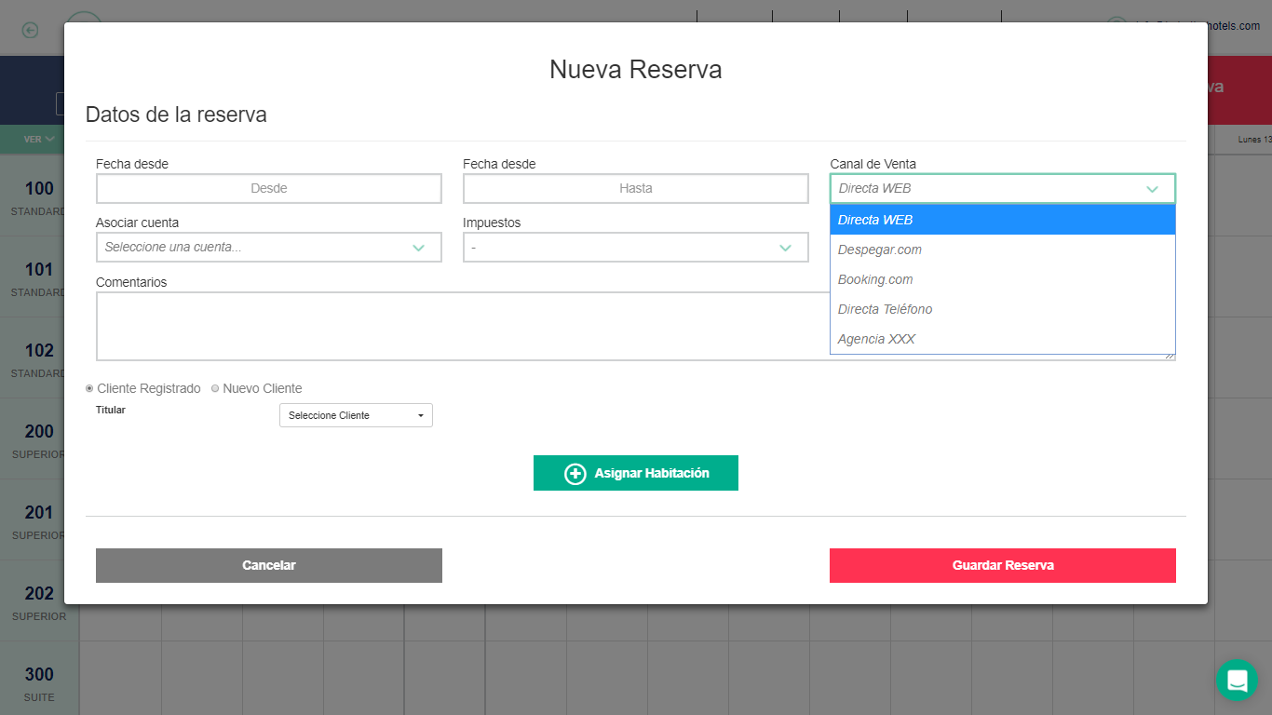The image size is (1272, 715).
Task: Choose Directa WEB from the channel list
Action: pyautogui.click(x=1003, y=220)
